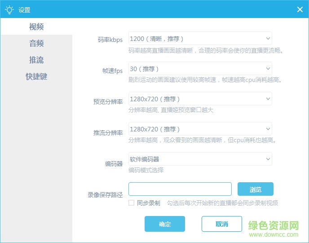309x243 pixels.
Task: Click the 绿色资源网 watermark logo
Action: tap(274, 227)
